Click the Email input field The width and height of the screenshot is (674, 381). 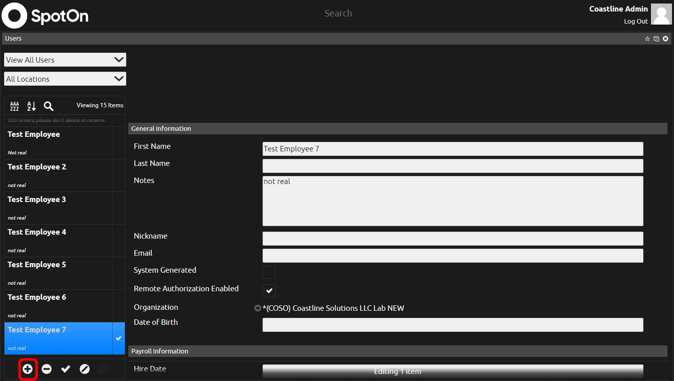pyautogui.click(x=453, y=256)
